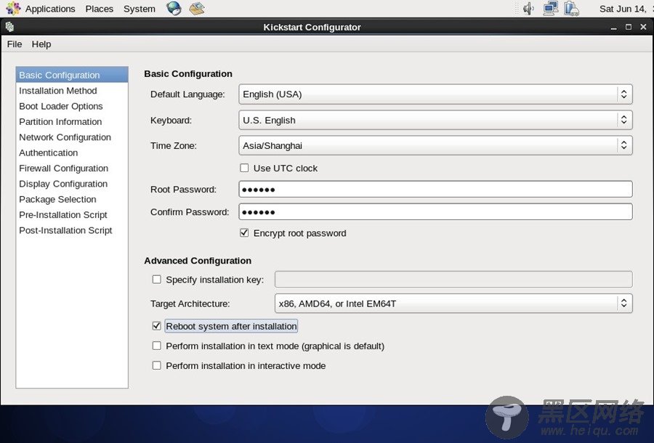Enable text mode installation checkbox
Screen dimensions: 654x443
pyautogui.click(x=157, y=346)
